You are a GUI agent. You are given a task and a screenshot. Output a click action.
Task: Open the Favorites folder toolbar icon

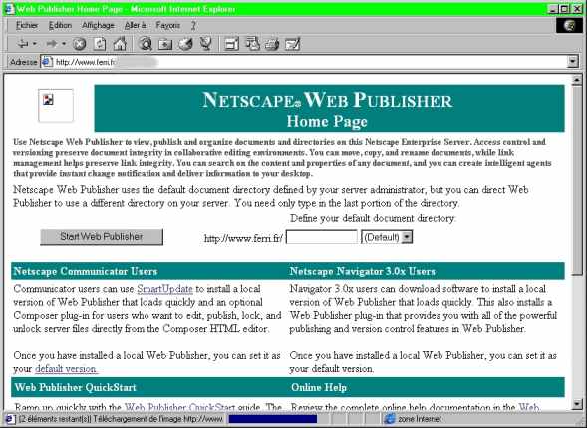point(165,44)
